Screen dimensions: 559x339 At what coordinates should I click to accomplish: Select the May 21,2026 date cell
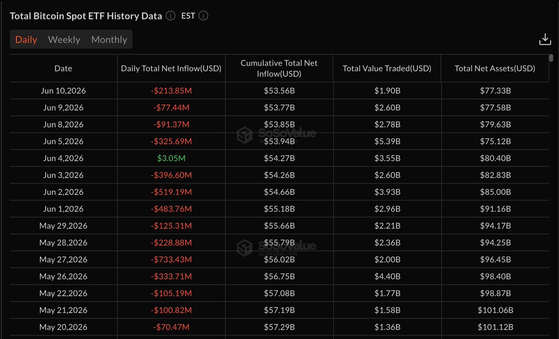pos(63,310)
